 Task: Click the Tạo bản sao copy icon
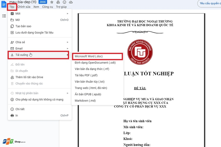coord(12,26)
